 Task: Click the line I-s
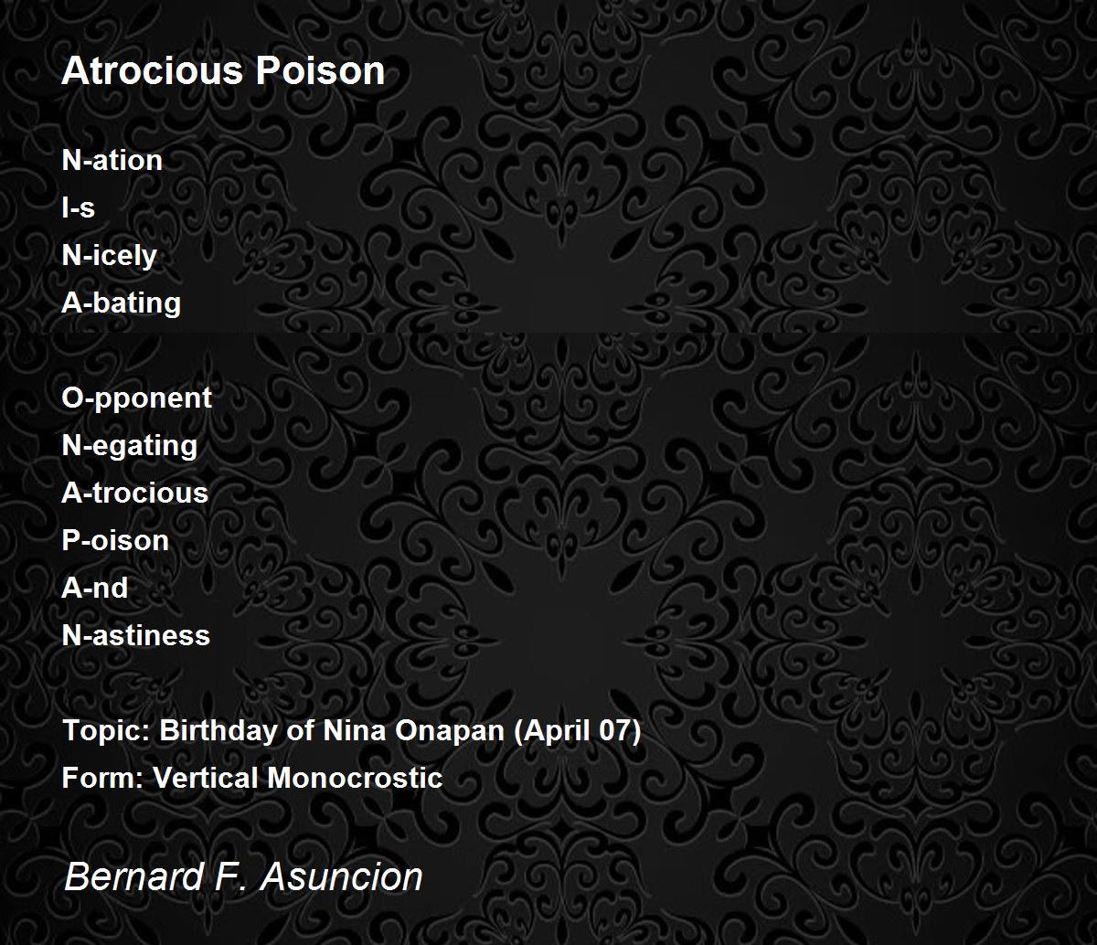pyautogui.click(x=78, y=207)
